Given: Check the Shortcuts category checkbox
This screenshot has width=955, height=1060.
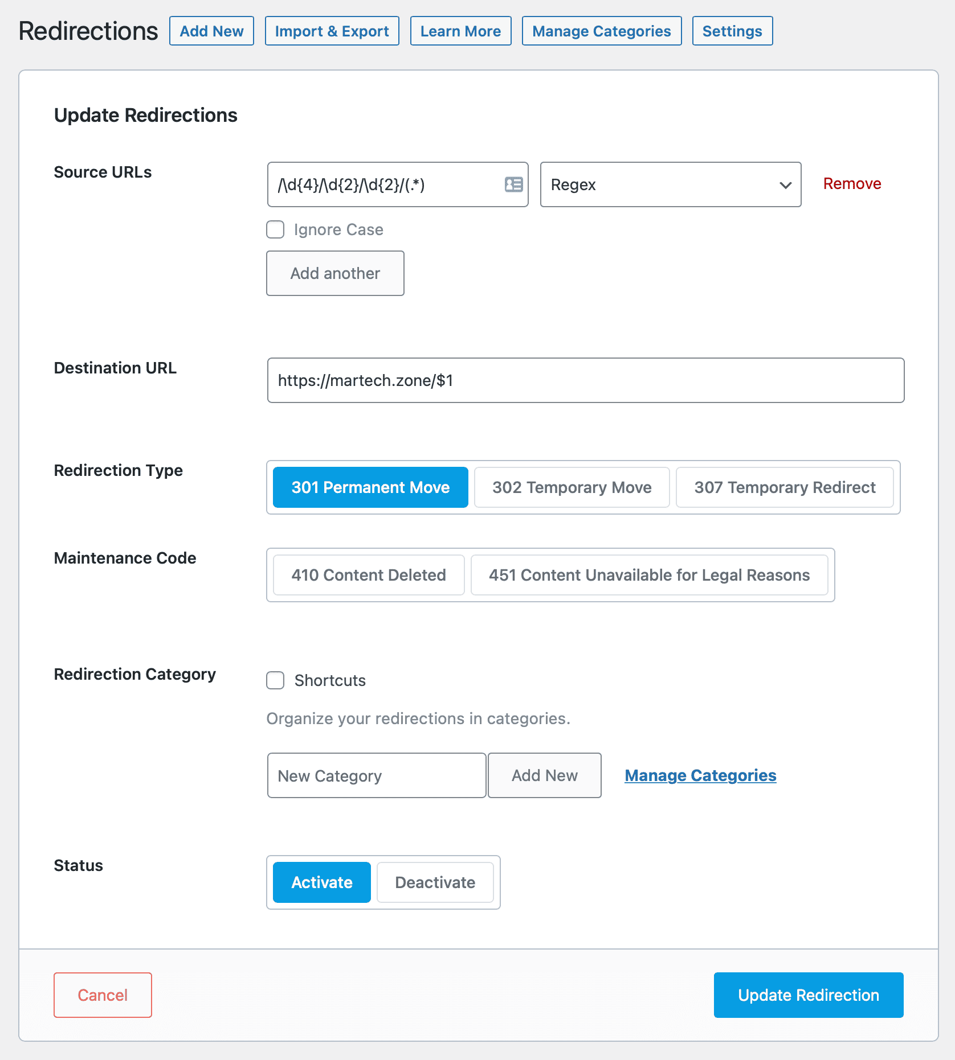Looking at the screenshot, I should click(x=276, y=680).
